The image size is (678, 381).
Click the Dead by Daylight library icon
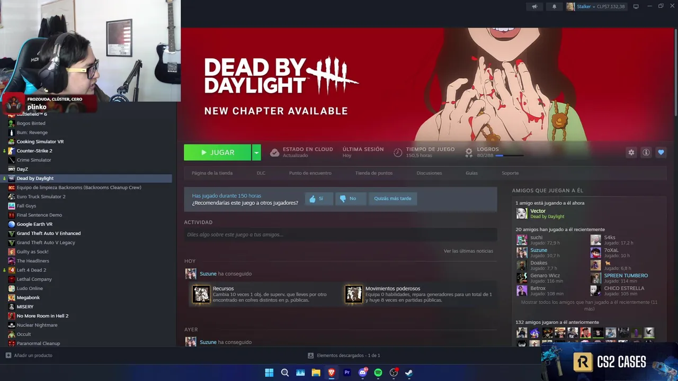tap(12, 178)
